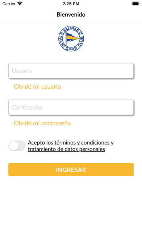The height and width of the screenshot is (252, 142).
Task: Open Acepto los términos y condiciones link
Action: 71,143
